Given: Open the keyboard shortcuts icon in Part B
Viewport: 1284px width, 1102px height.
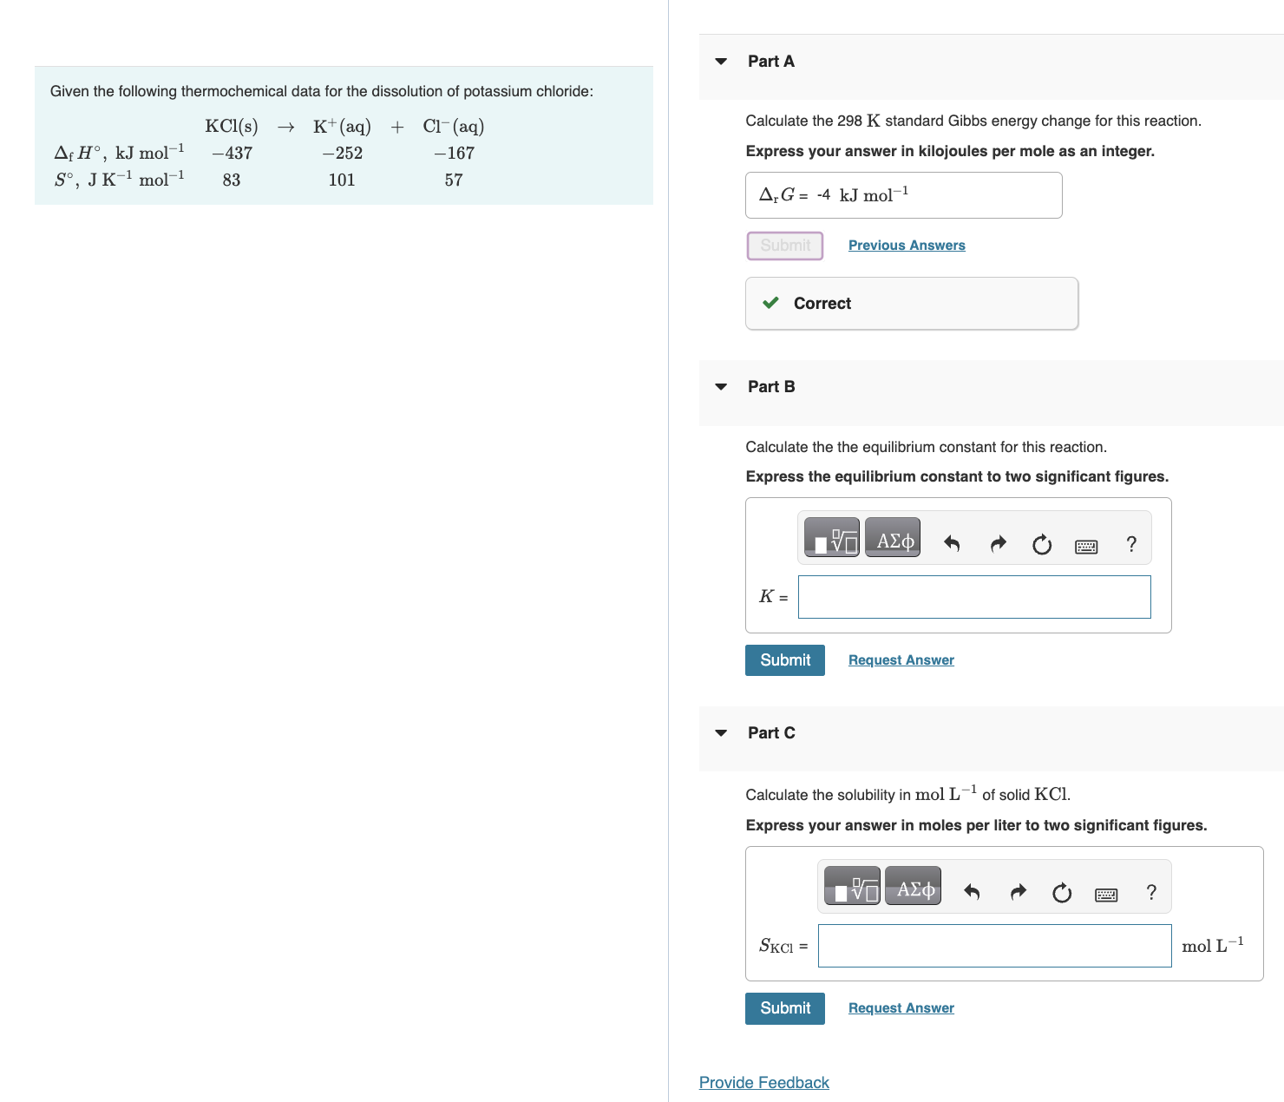Looking at the screenshot, I should coord(1086,545).
